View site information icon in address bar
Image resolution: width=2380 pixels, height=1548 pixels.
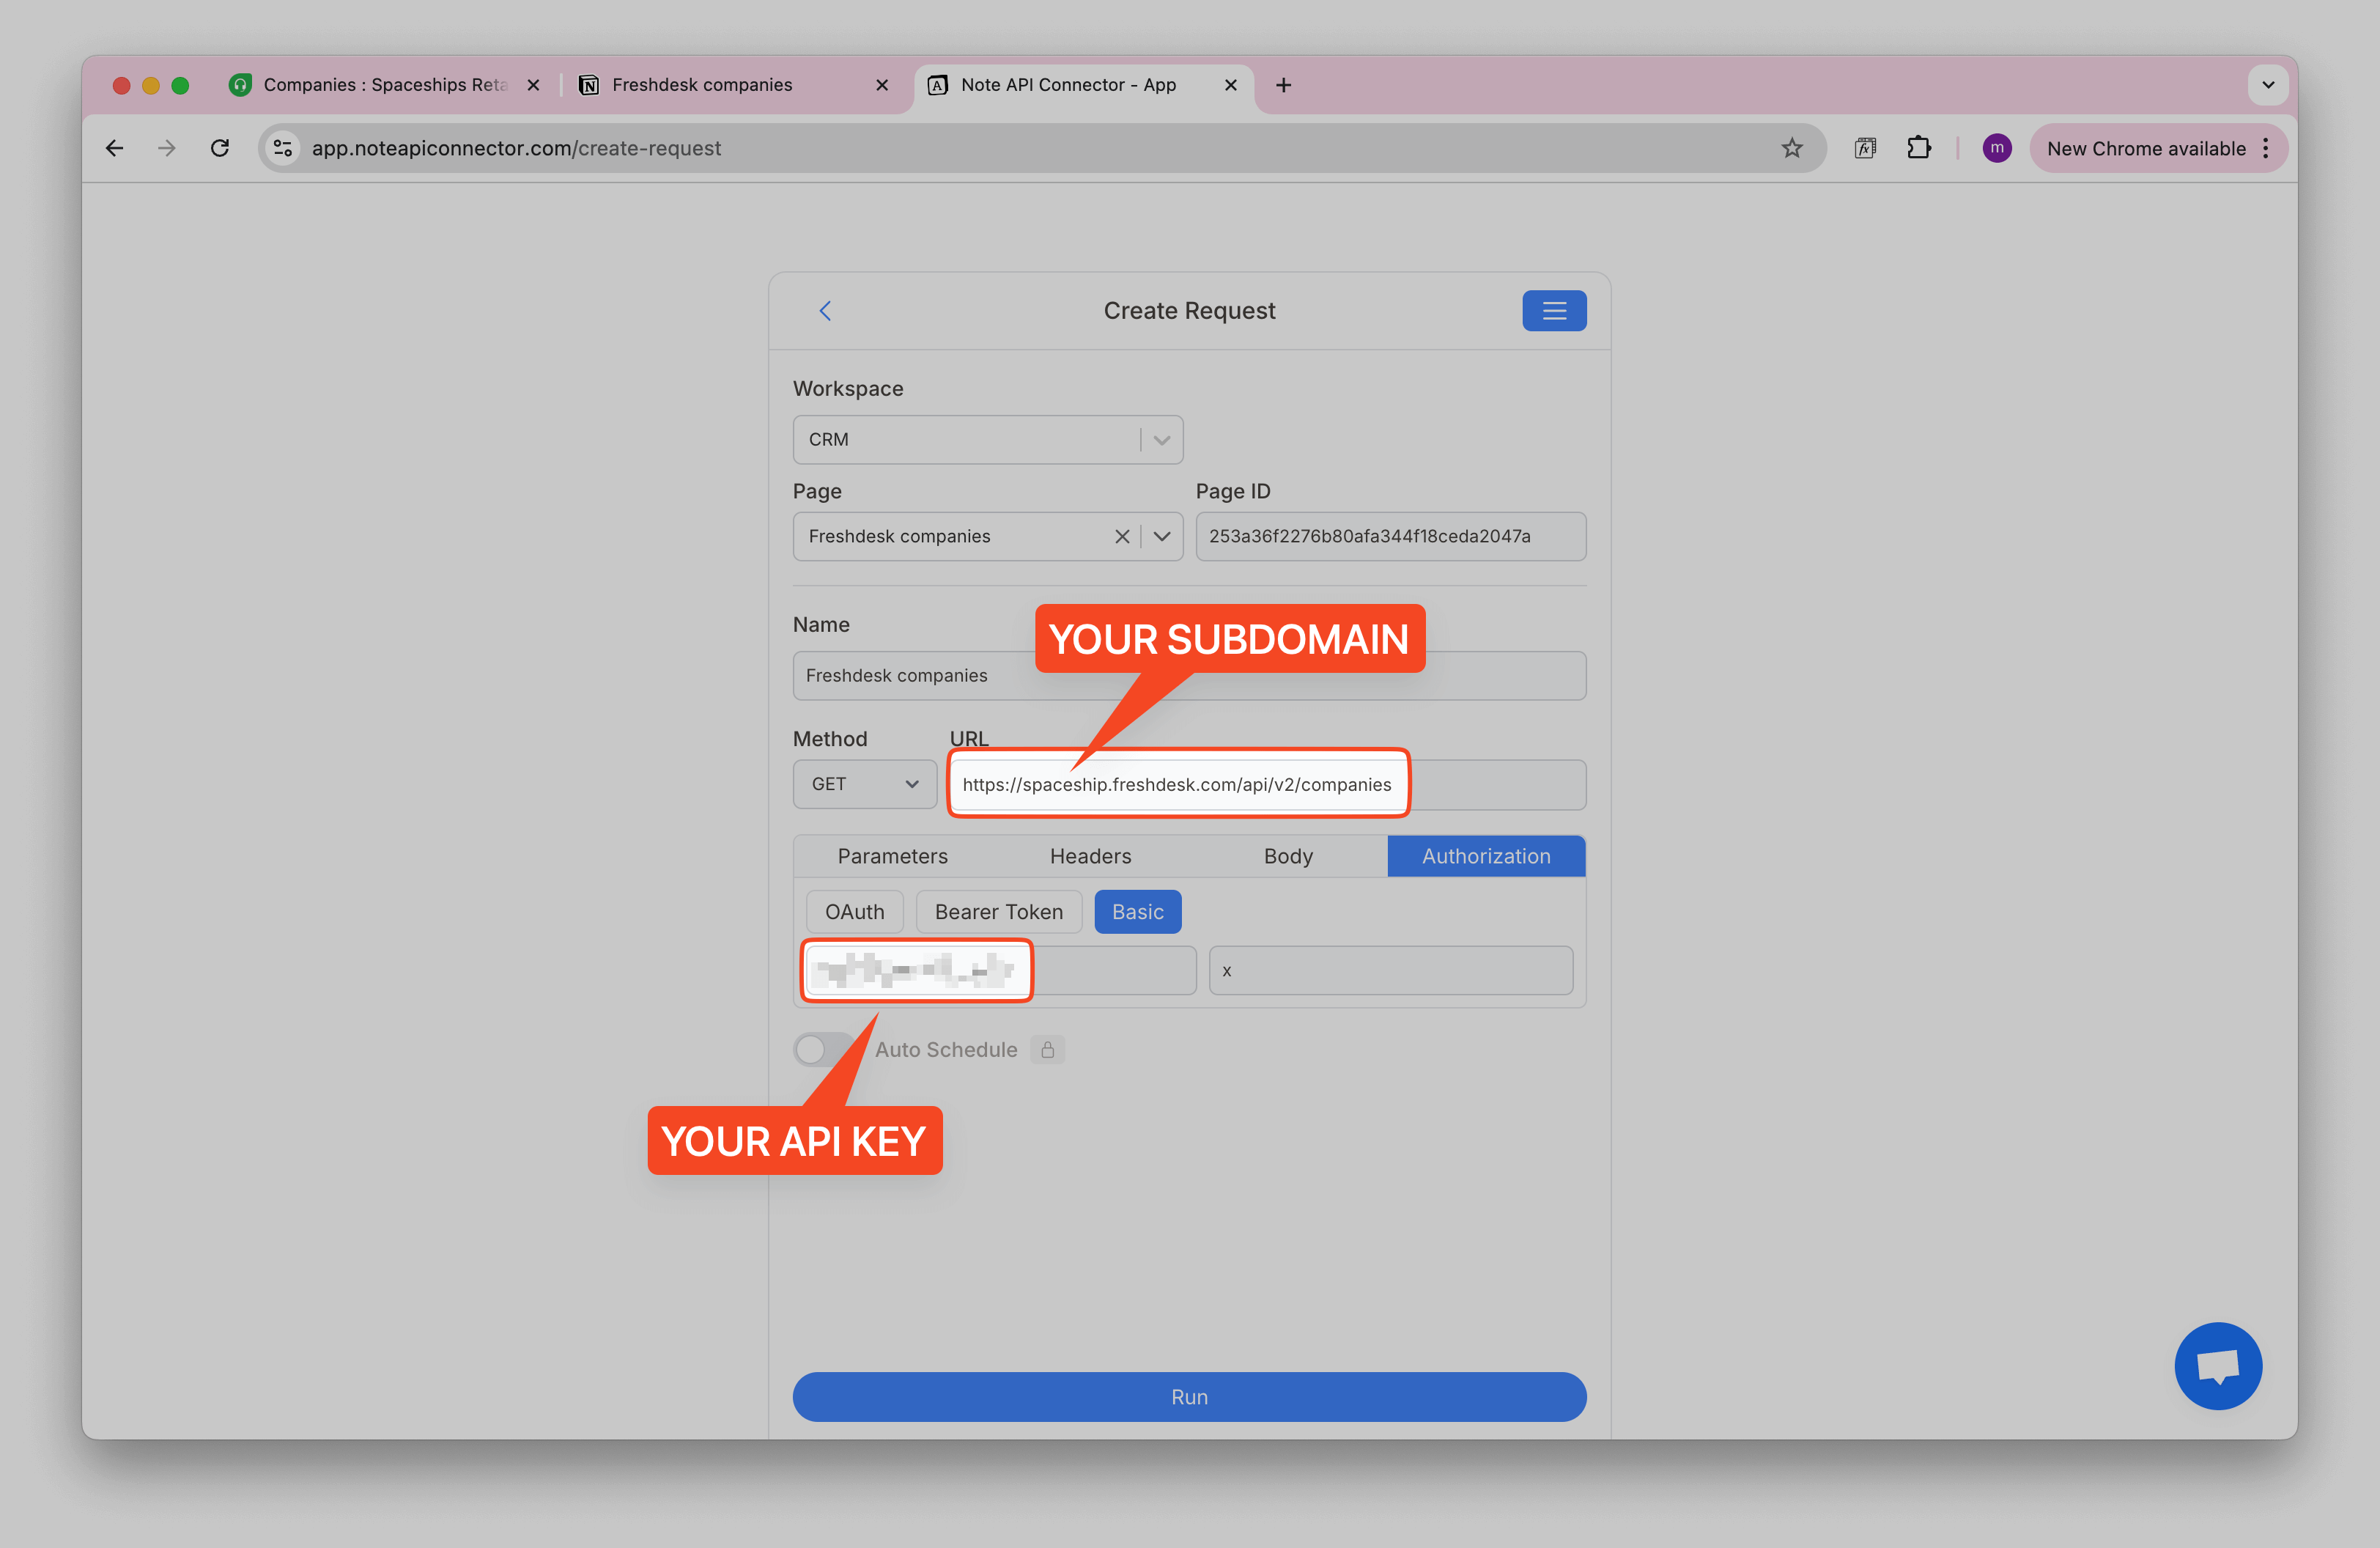coord(283,148)
